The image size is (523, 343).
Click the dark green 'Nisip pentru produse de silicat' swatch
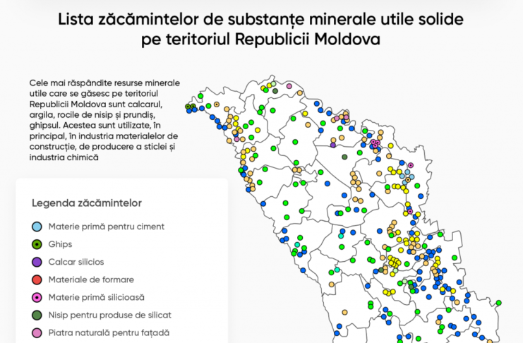37,315
